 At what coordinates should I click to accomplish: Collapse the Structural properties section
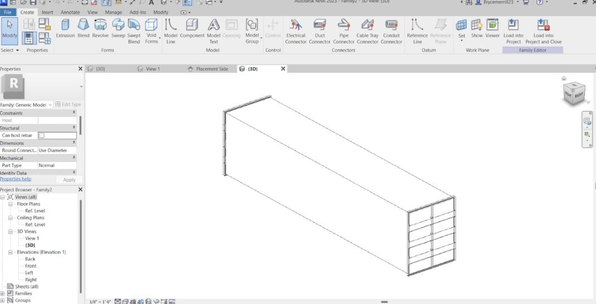click(x=74, y=128)
